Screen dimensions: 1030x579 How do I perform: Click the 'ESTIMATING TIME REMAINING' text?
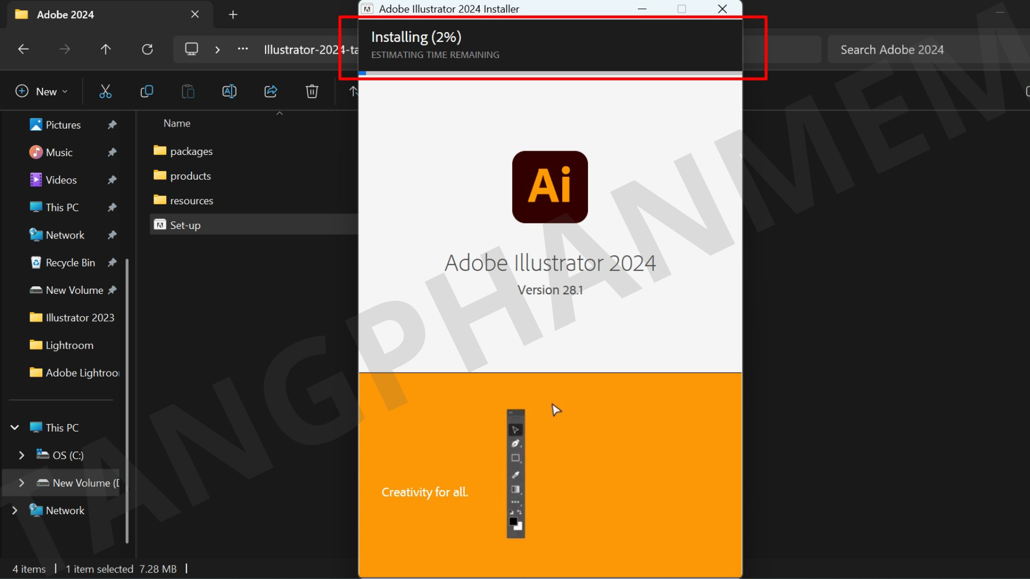point(435,55)
